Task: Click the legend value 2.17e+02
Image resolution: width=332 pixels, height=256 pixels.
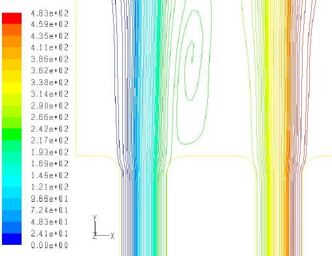Action: click(x=50, y=140)
